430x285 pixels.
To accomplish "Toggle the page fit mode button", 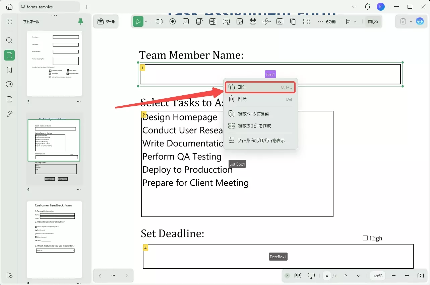I will pos(421,276).
